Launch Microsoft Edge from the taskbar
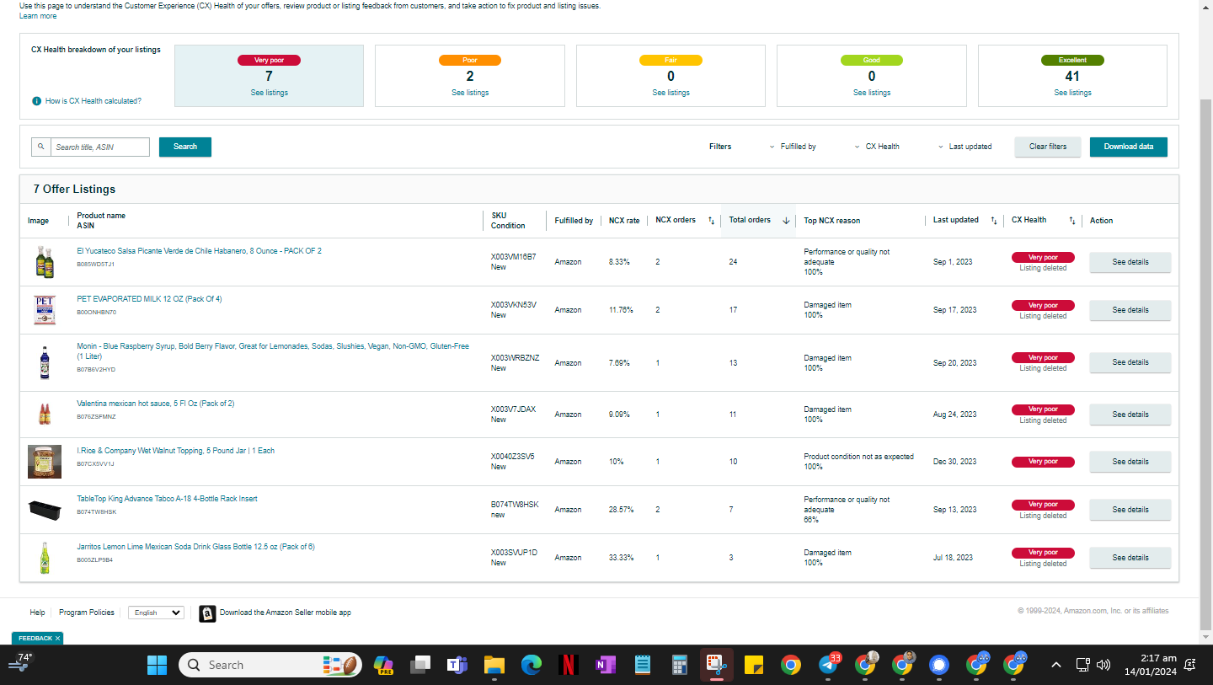This screenshot has width=1213, height=685. (531, 665)
